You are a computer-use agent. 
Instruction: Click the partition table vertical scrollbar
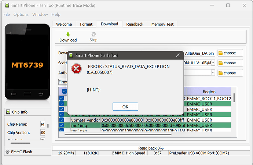234,99
